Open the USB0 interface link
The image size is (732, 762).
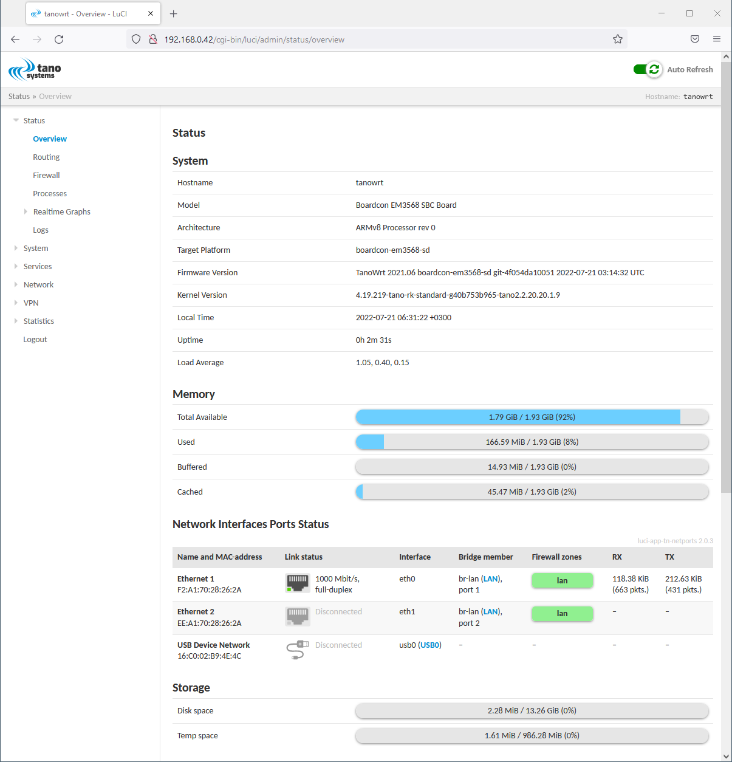(x=429, y=645)
